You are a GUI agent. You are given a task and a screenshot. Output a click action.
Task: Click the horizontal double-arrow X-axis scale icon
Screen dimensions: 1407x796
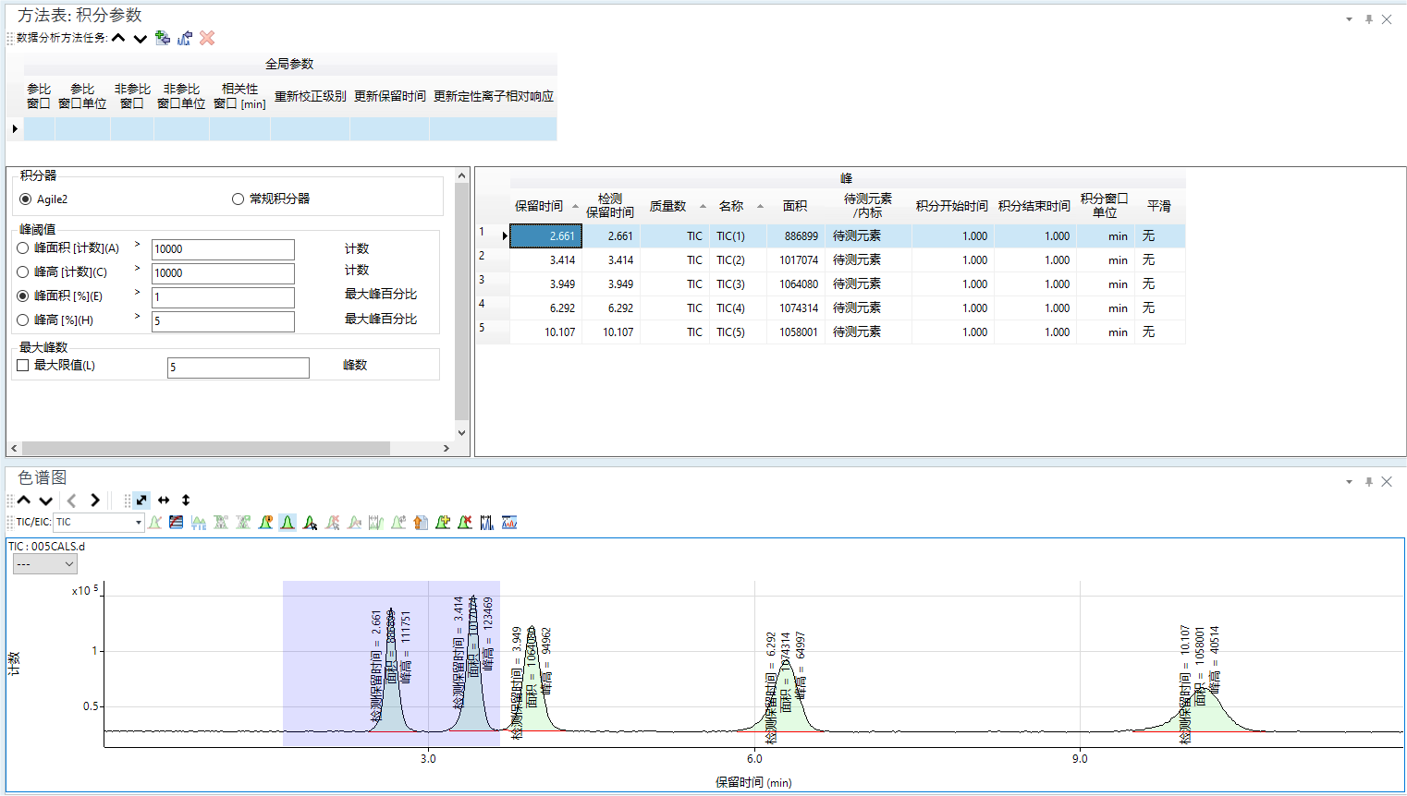coord(164,501)
